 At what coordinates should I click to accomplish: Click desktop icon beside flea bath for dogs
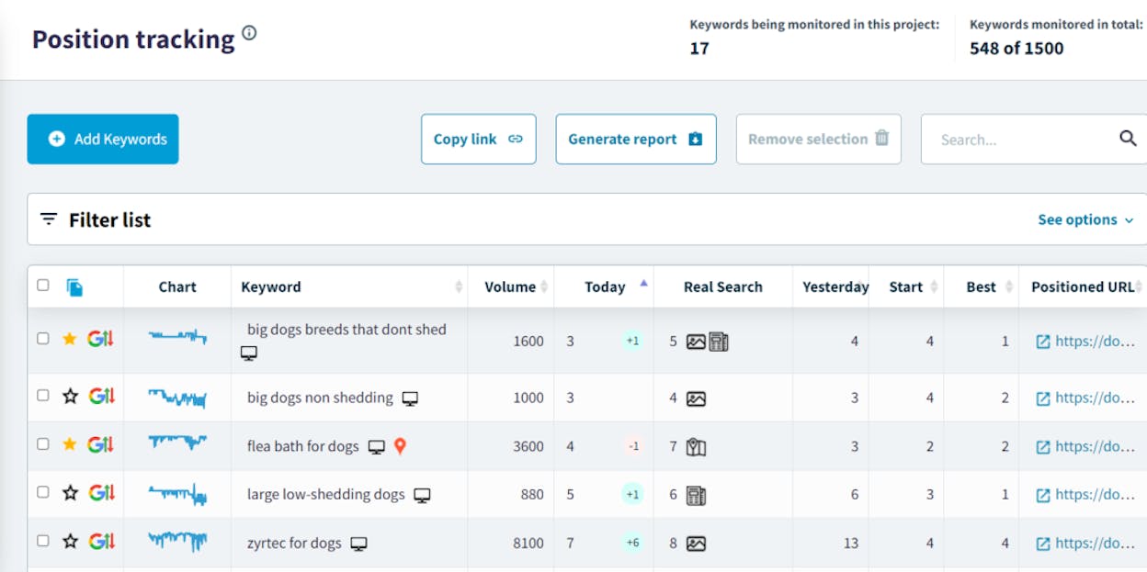click(x=376, y=447)
